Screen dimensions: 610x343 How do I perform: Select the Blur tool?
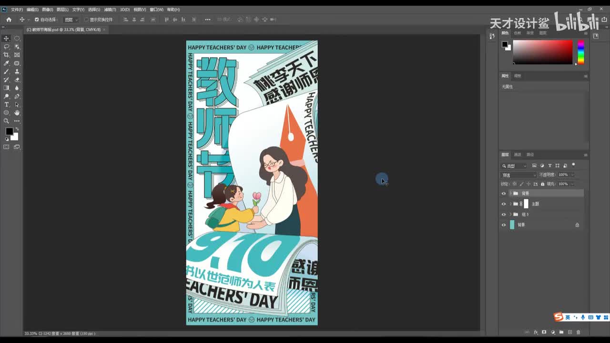coord(17,88)
